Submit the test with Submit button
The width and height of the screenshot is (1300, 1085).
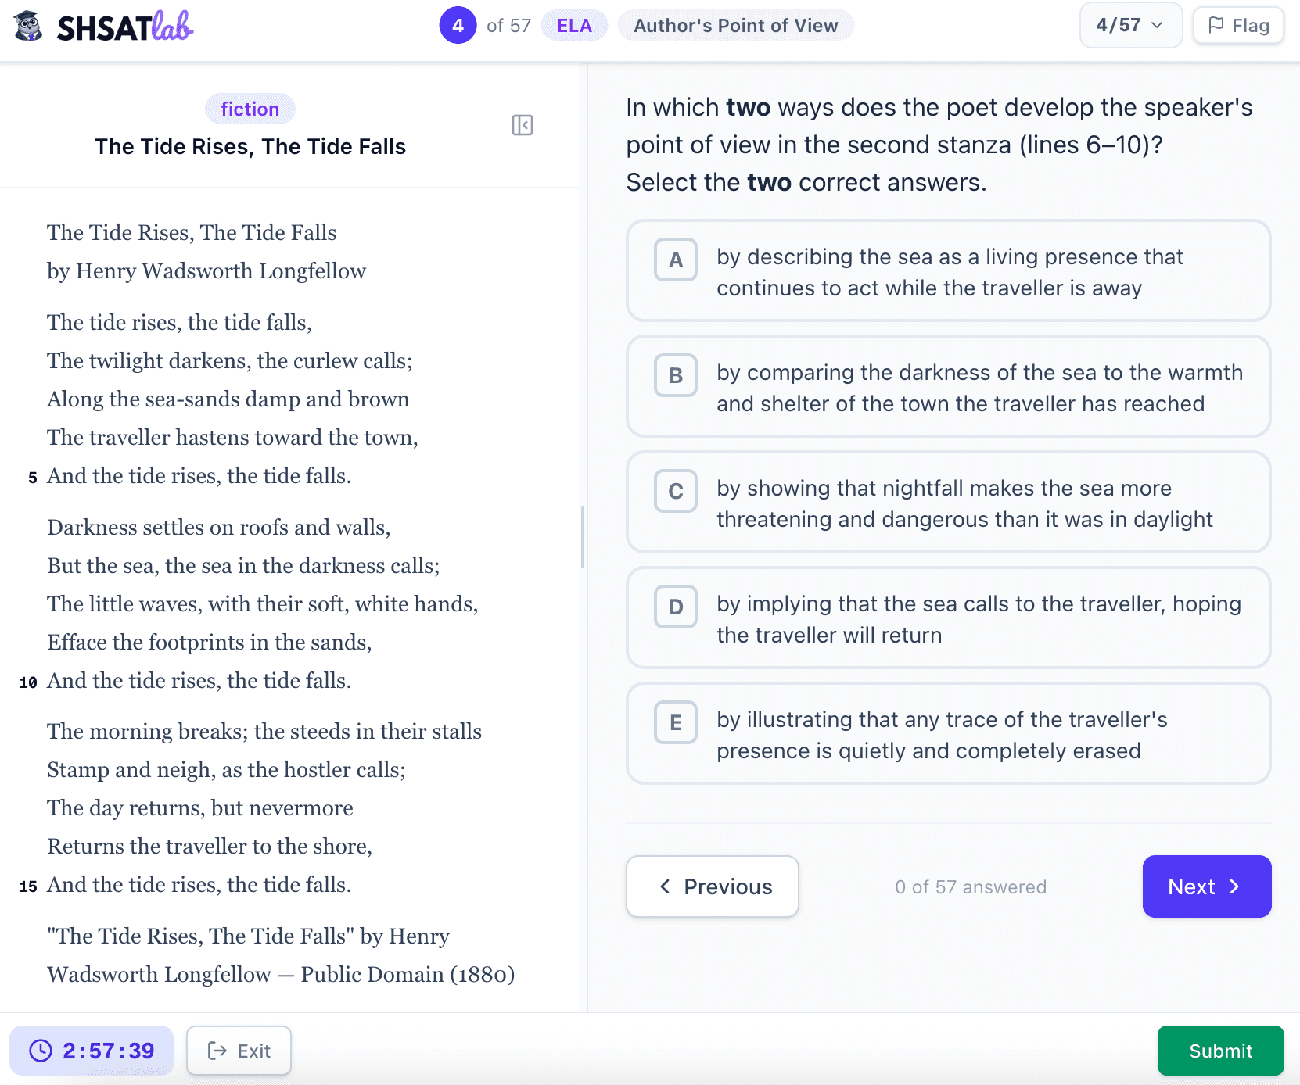point(1220,1051)
